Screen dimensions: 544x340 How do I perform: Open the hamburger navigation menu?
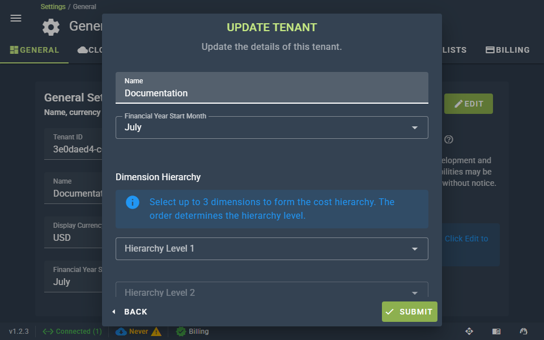coord(16,18)
